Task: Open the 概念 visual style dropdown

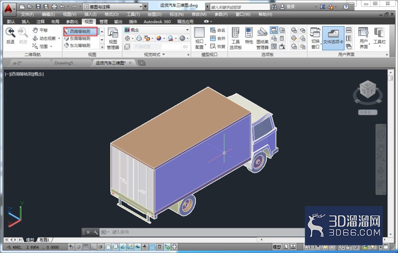Action: tap(156, 30)
